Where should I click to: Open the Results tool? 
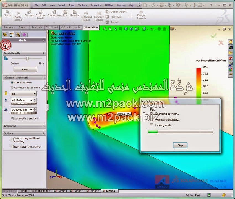click(x=74, y=13)
